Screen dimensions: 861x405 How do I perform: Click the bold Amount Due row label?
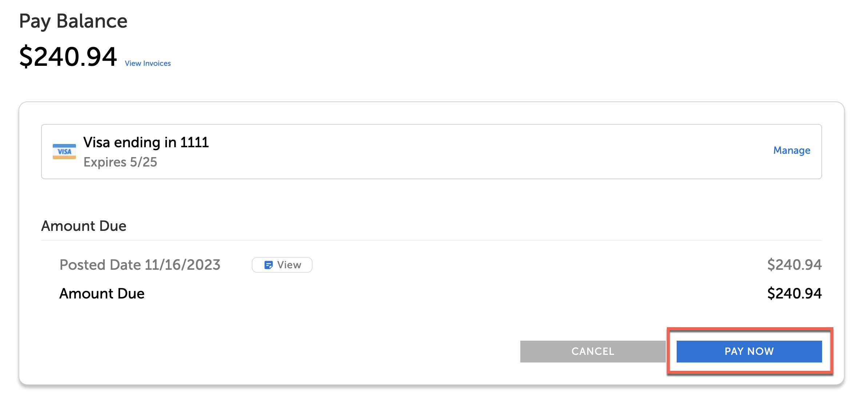point(102,294)
